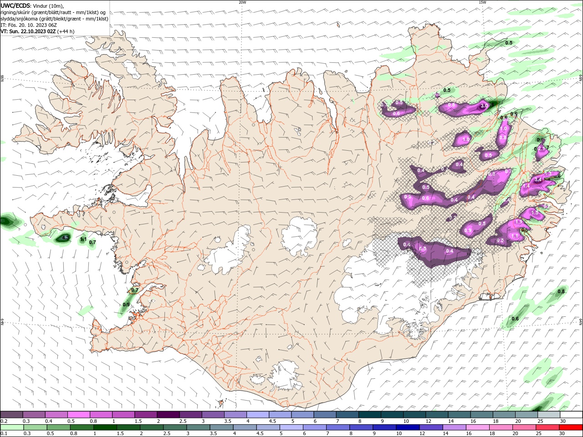Click the 'IT: Fös. 20. 10. 2023 06Z' line
Viewport: 583px width, 437px height.
click(x=29, y=25)
